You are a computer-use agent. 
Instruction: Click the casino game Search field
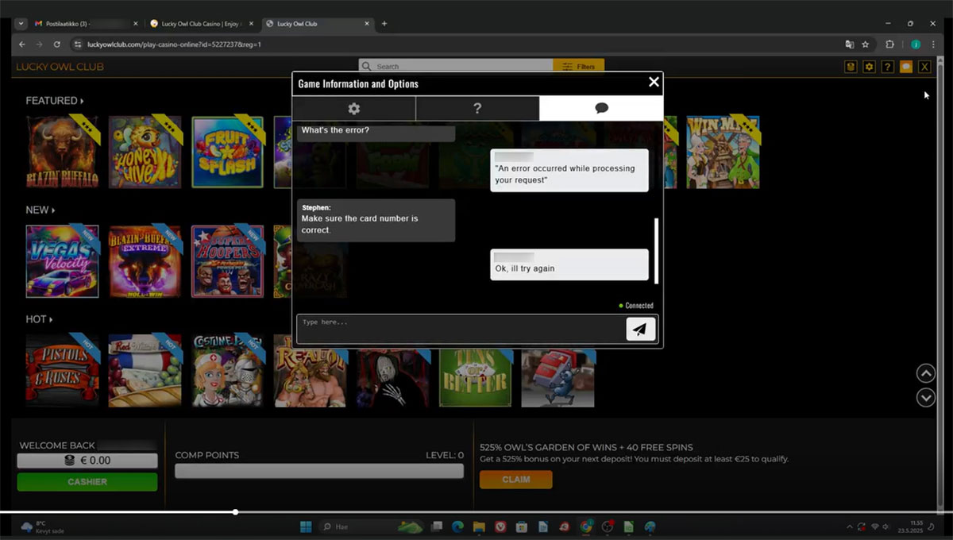[x=456, y=67]
